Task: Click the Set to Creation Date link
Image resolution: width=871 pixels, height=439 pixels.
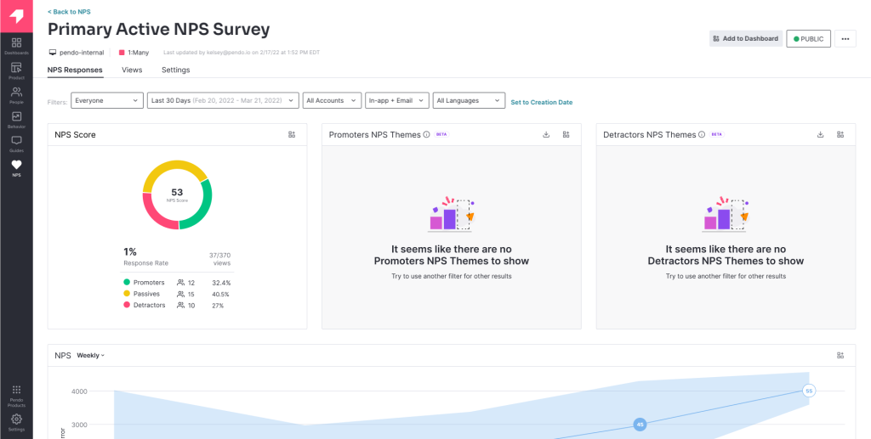Action: [x=541, y=102]
